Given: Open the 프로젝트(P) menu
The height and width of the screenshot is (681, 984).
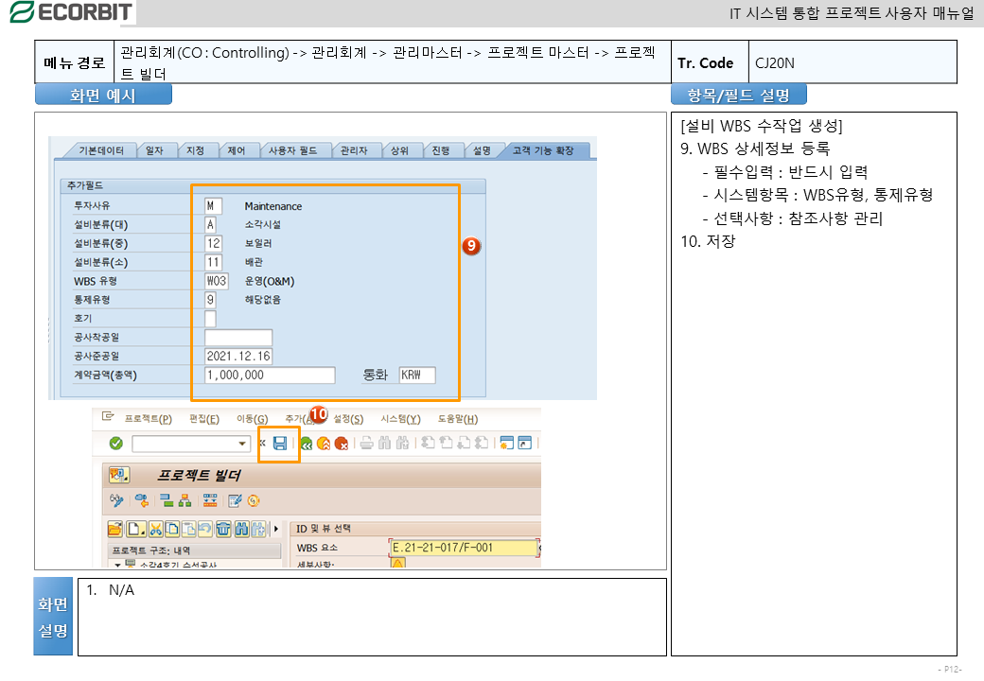Looking at the screenshot, I should click(148, 419).
